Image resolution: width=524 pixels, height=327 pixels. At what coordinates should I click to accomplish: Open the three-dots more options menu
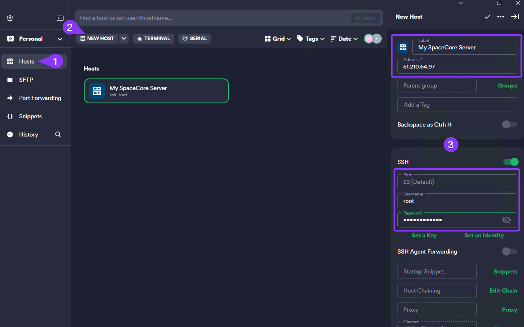point(500,17)
